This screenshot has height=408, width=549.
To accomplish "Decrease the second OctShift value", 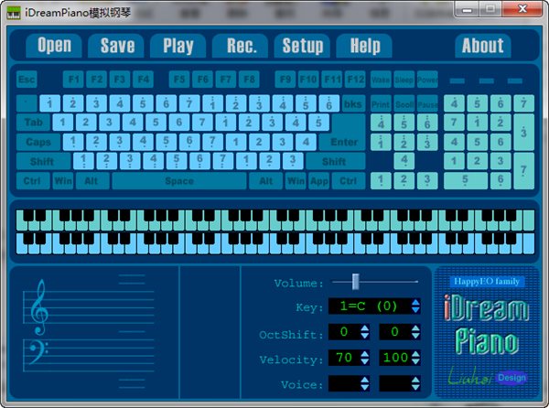I will [x=415, y=336].
